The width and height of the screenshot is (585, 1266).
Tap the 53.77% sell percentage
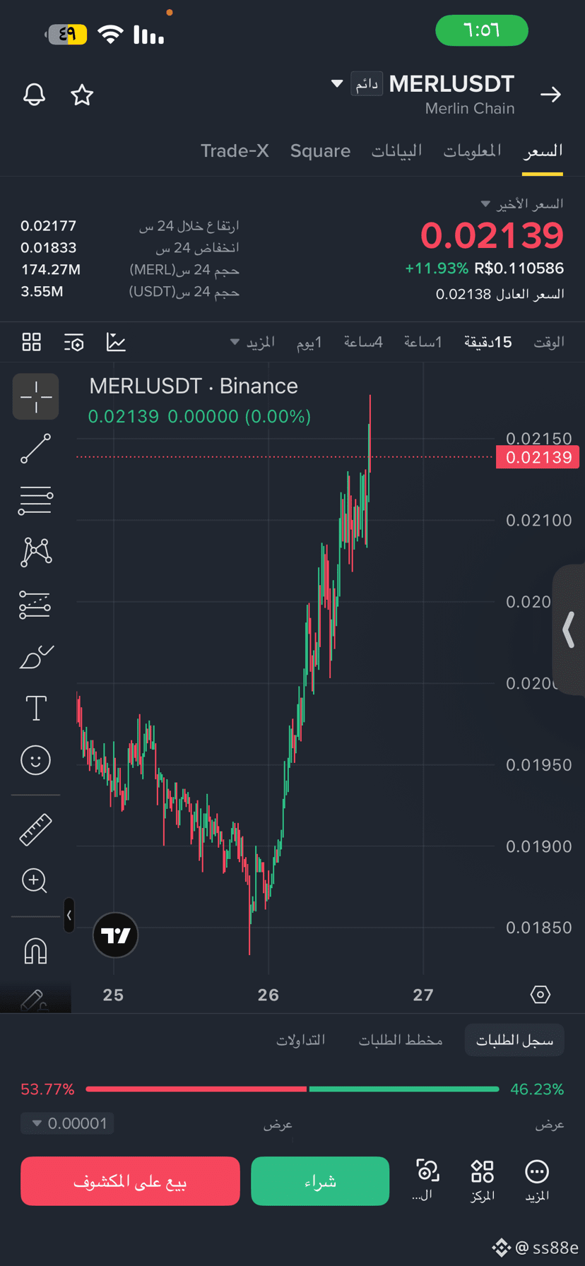(x=47, y=1089)
